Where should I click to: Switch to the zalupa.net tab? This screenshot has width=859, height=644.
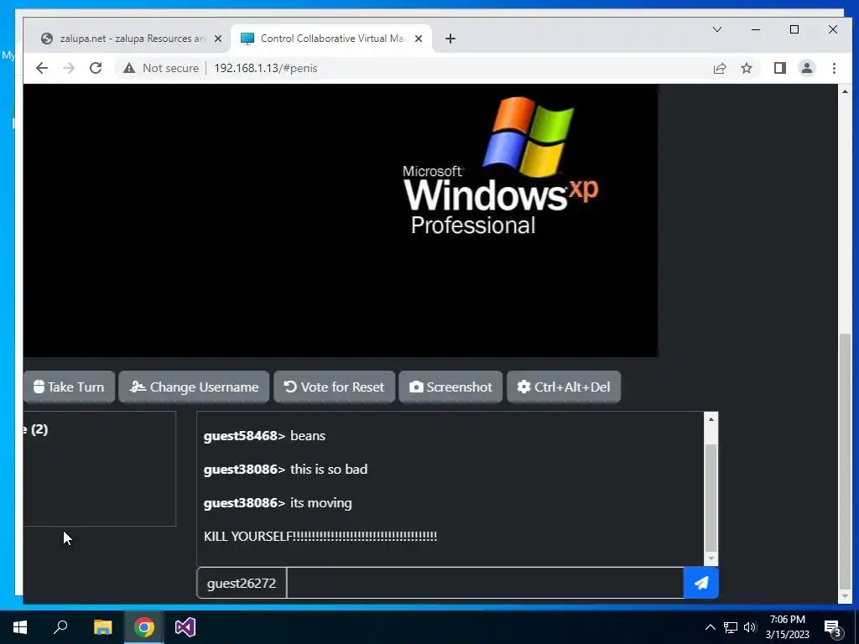132,39
